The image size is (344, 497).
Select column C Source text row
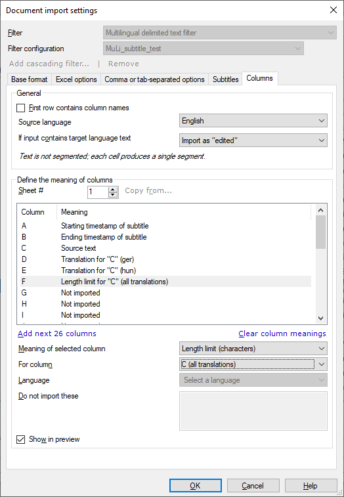165,248
